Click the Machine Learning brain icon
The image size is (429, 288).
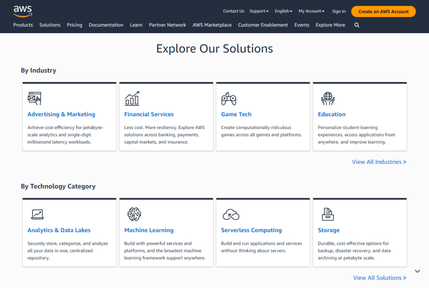point(134,214)
